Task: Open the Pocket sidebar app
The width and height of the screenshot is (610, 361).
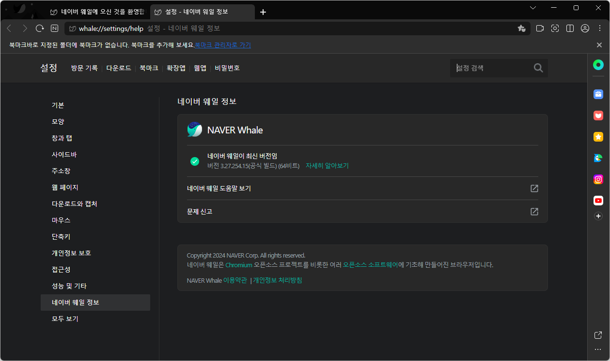Action: (598, 116)
